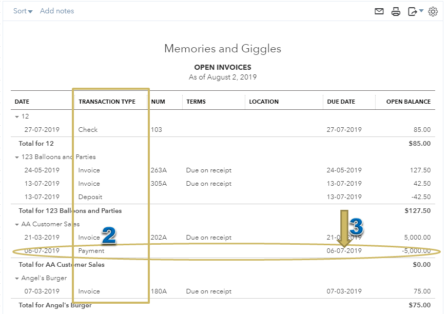This screenshot has width=448, height=314.
Task: Collapse the customer group "12"
Action: pos(16,116)
